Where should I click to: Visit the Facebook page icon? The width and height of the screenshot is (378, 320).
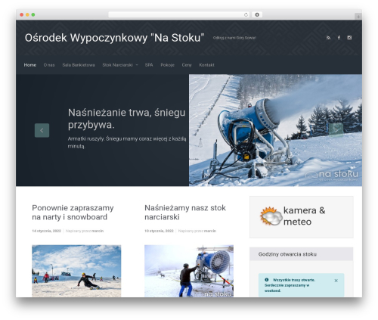point(339,38)
